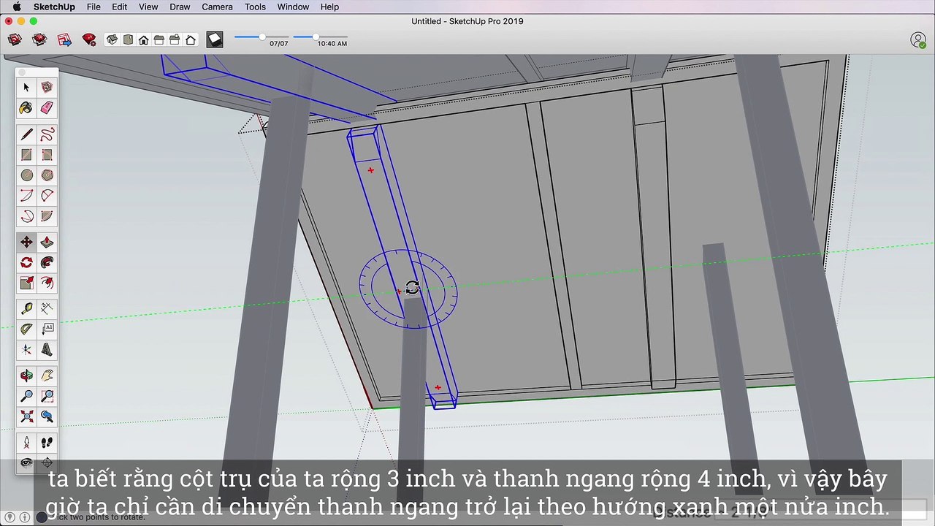Image resolution: width=935 pixels, height=526 pixels.
Task: Choose the Freehand squiggle tool
Action: 47,134
